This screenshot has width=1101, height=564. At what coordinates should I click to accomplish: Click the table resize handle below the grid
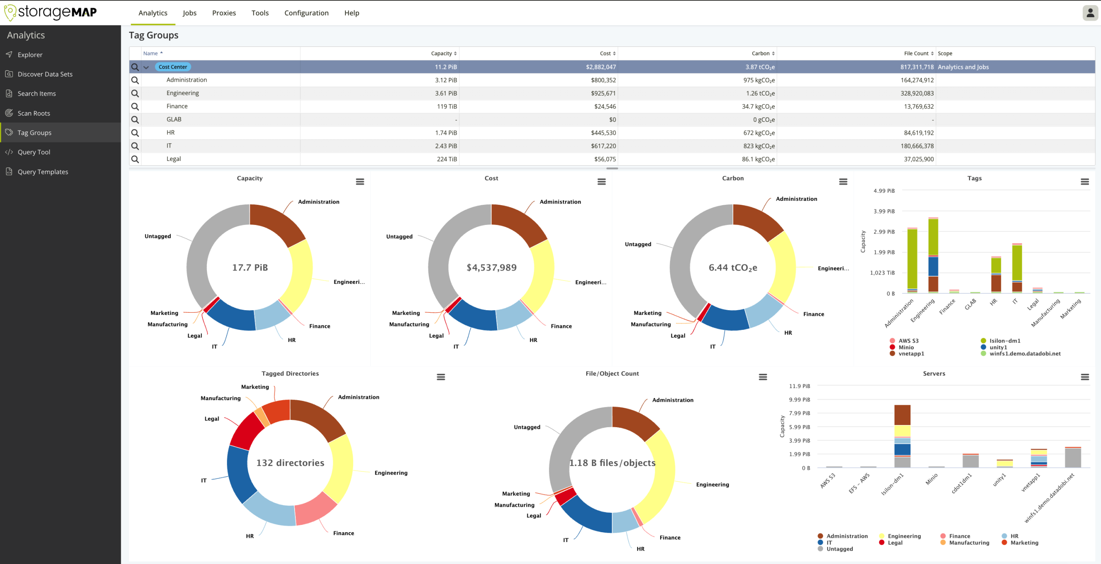612,168
